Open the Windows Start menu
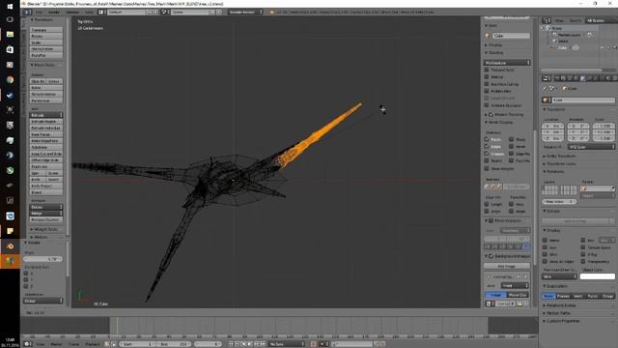 [11, 6]
